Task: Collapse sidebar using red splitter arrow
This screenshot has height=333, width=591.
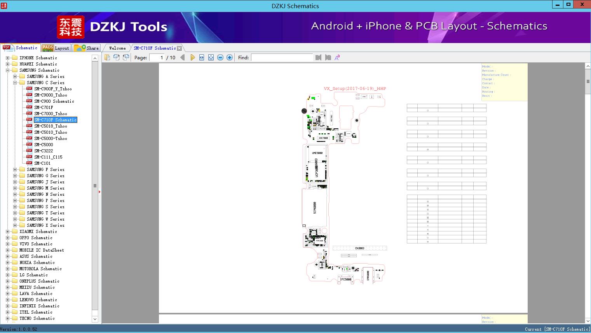Action: [99, 192]
